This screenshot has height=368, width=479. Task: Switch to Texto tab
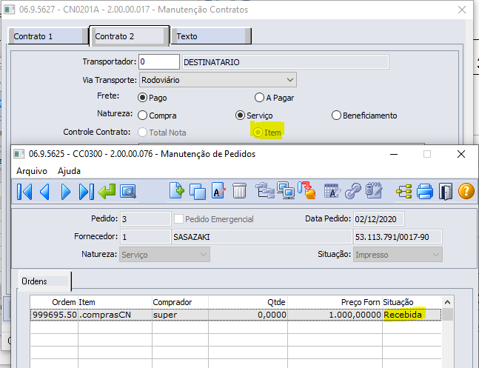click(211, 36)
